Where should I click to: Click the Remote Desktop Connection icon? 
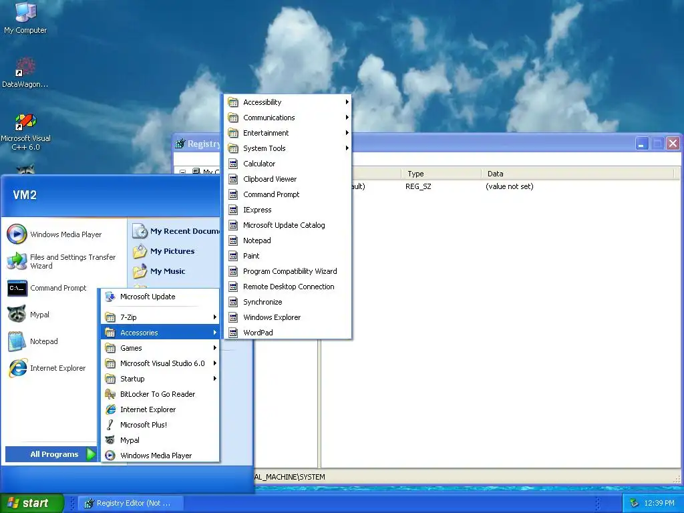233,287
